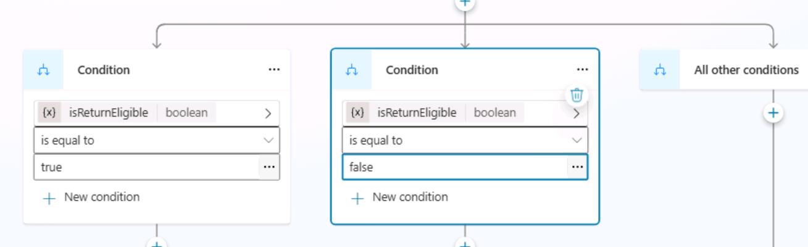Add node under the second Condition card

click(x=465, y=244)
